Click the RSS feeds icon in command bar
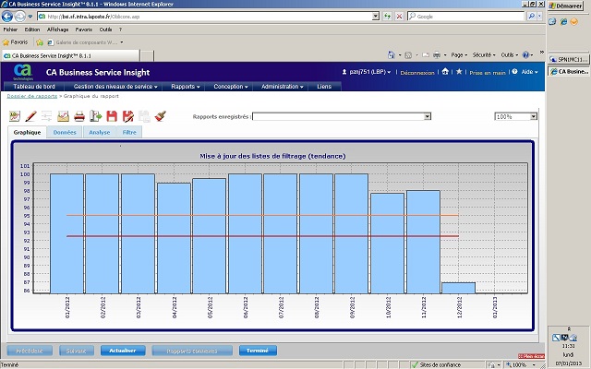Screen dimensions: 591x369 pos(408,55)
